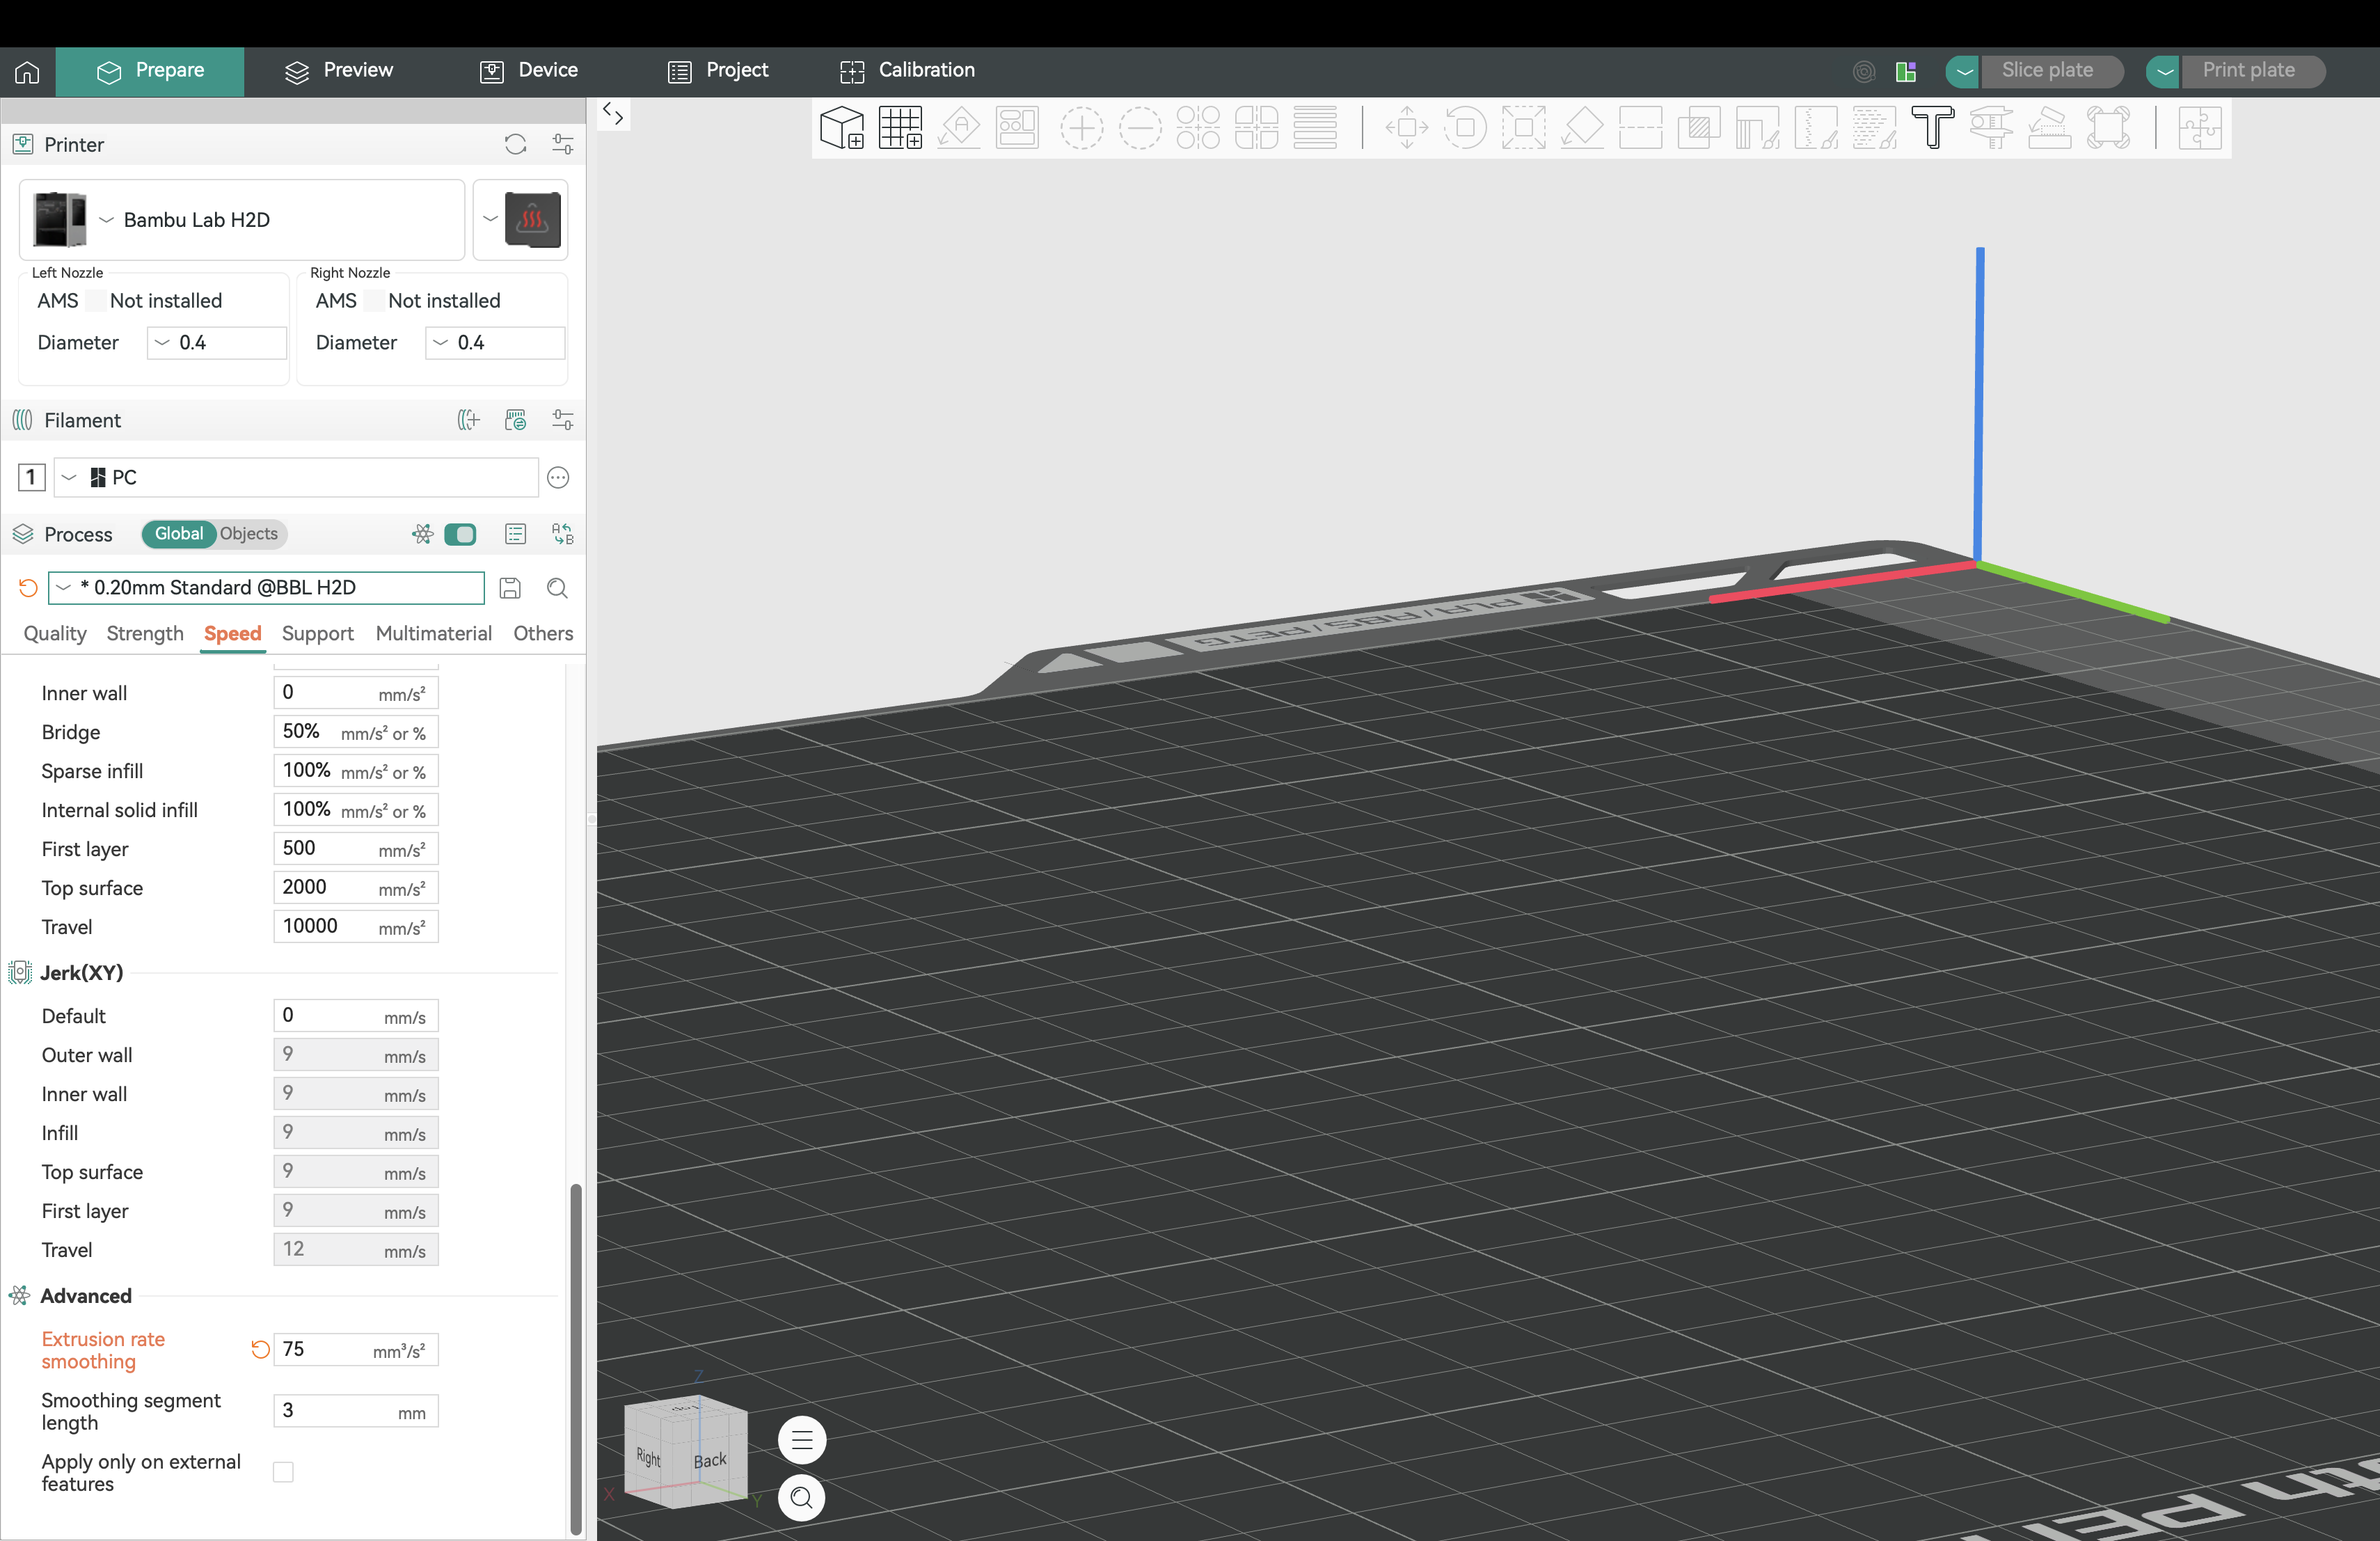
Task: Expand the Slice plate dropdown arrow
Action: [x=1963, y=71]
